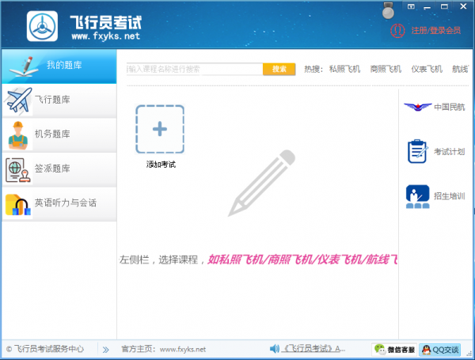Select the 机务题库 category

pos(59,135)
